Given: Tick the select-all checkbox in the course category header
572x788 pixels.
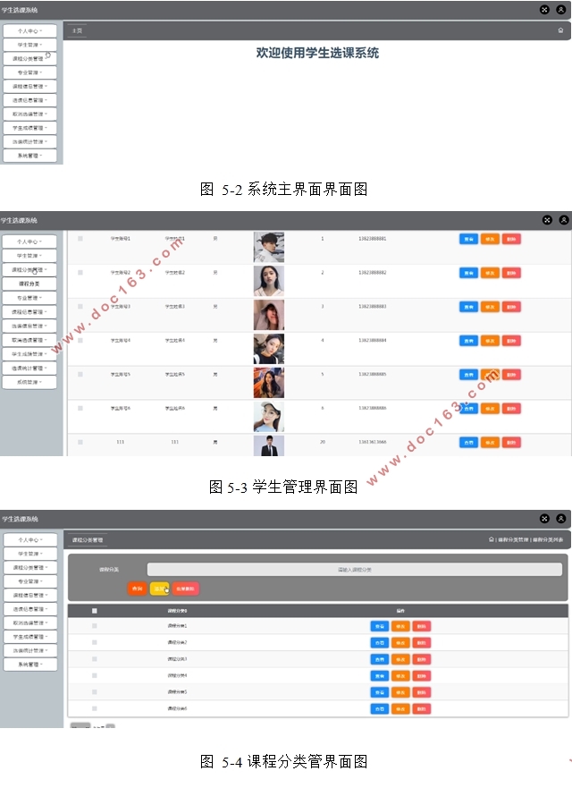Looking at the screenshot, I should [x=95, y=611].
